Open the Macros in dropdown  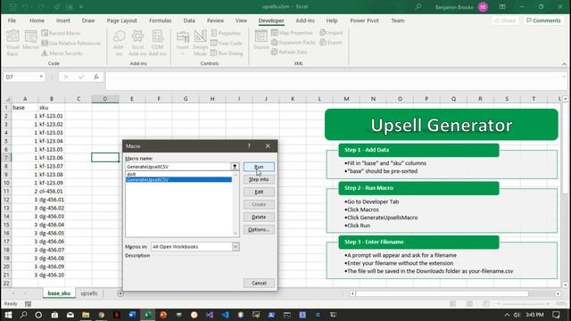click(x=236, y=246)
